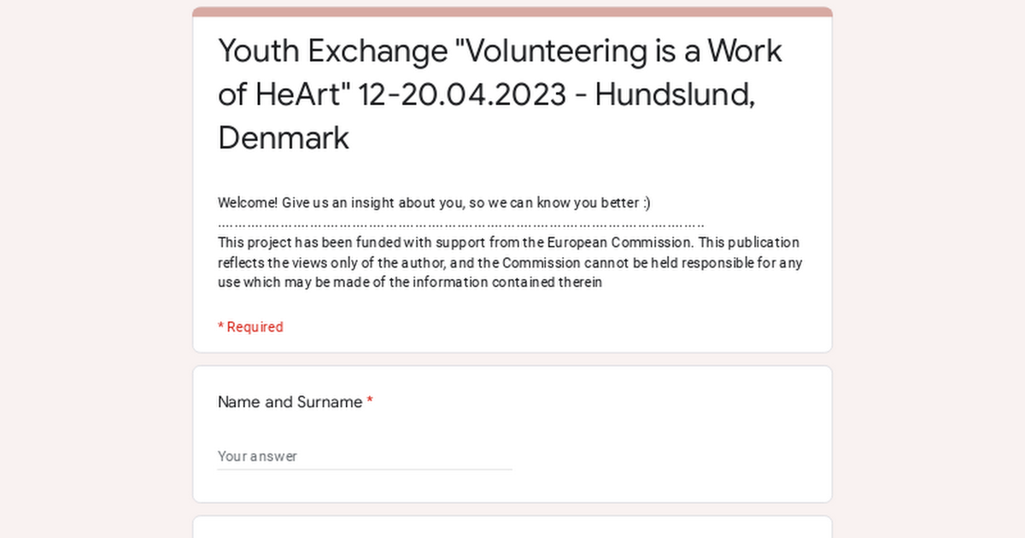Image resolution: width=1025 pixels, height=538 pixels.
Task: Click the Denmark text in the form title
Action: click(284, 137)
